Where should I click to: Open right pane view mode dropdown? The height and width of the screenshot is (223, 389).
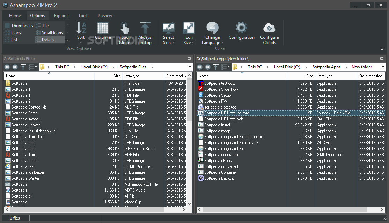(x=225, y=67)
